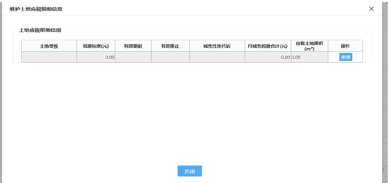The image size is (389, 183).
Task: Click the empty 土地等级 cell
Action: pyautogui.click(x=49, y=57)
